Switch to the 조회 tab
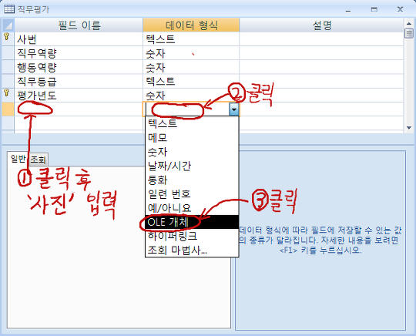The height and width of the screenshot is (336, 416). click(x=38, y=160)
